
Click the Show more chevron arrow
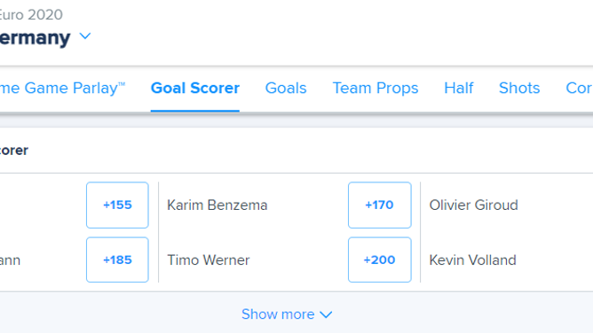pos(326,314)
